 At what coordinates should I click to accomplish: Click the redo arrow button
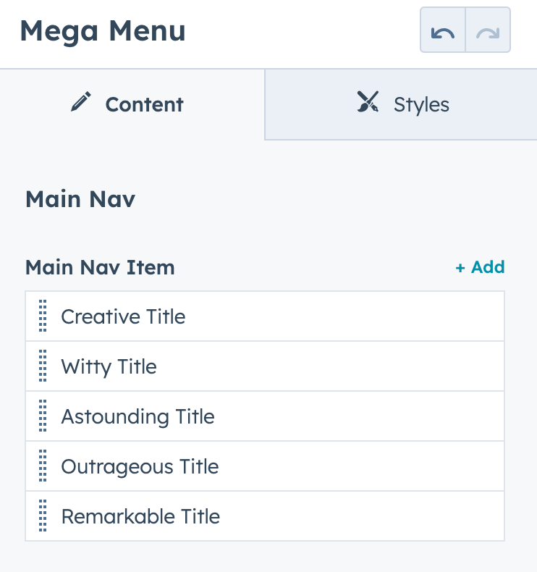488,30
